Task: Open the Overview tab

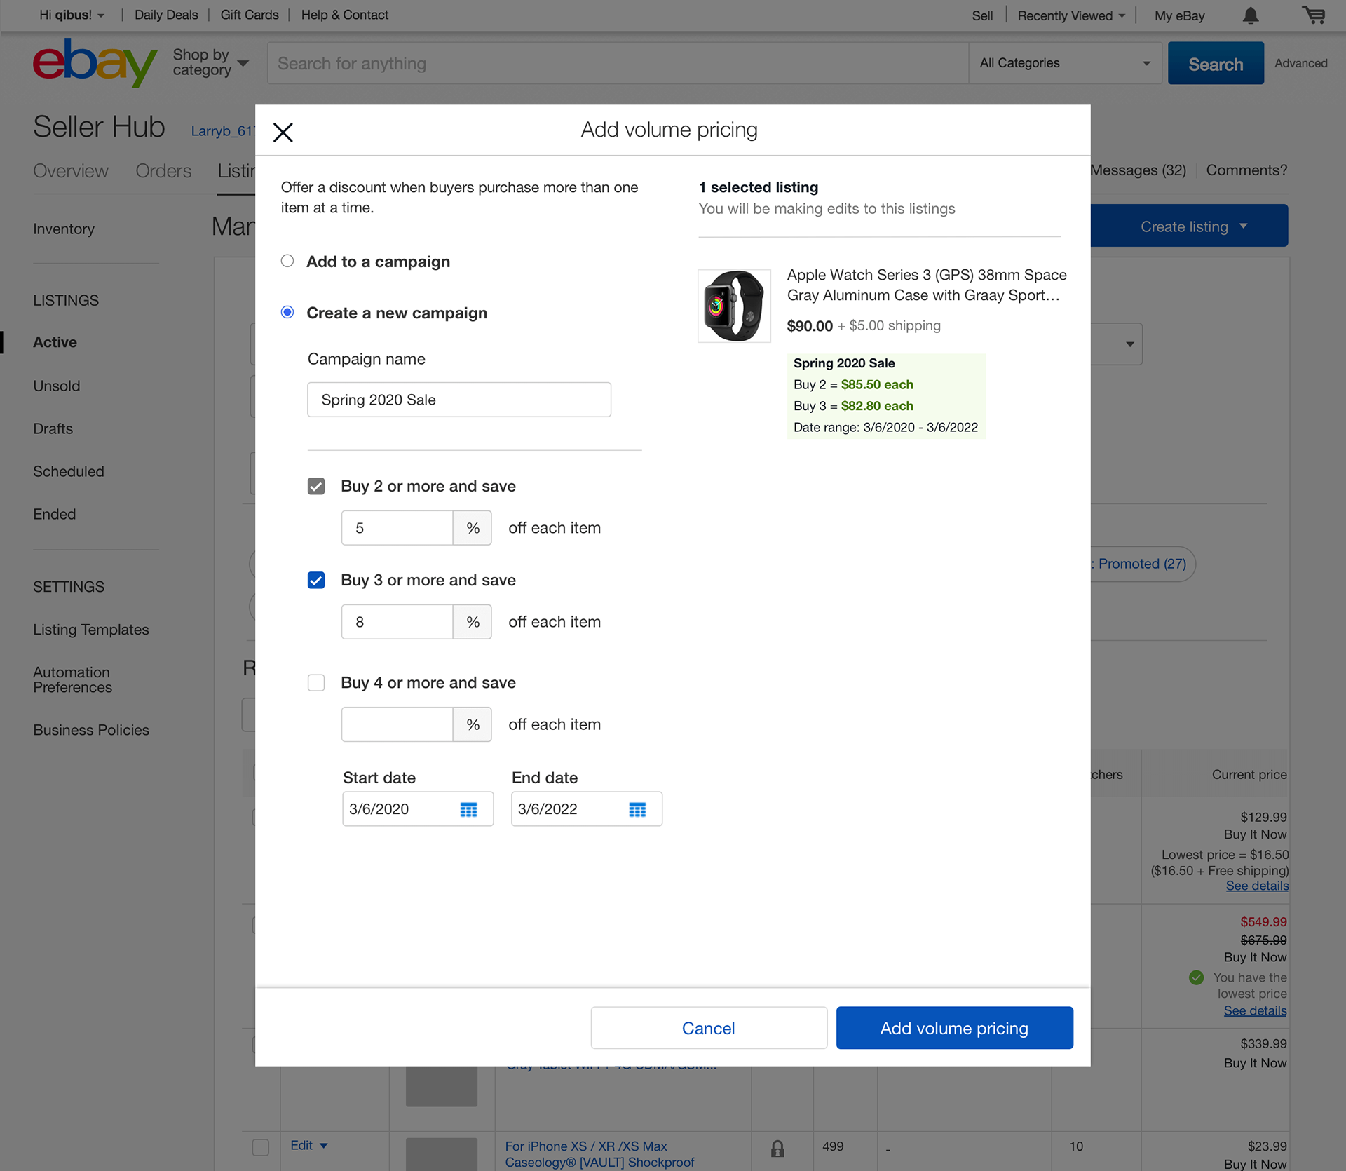Action: [x=71, y=171]
